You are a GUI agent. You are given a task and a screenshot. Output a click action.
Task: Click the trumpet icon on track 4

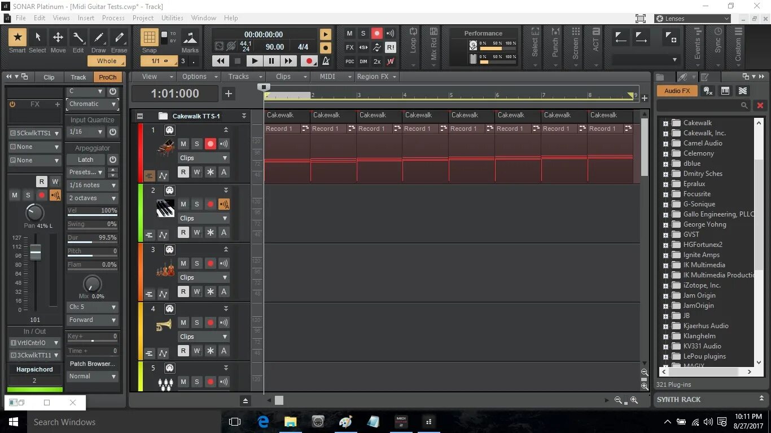[x=164, y=325]
